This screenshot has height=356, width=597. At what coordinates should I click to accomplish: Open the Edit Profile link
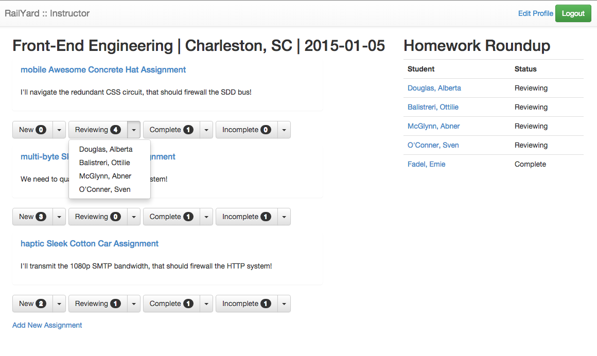tap(535, 13)
